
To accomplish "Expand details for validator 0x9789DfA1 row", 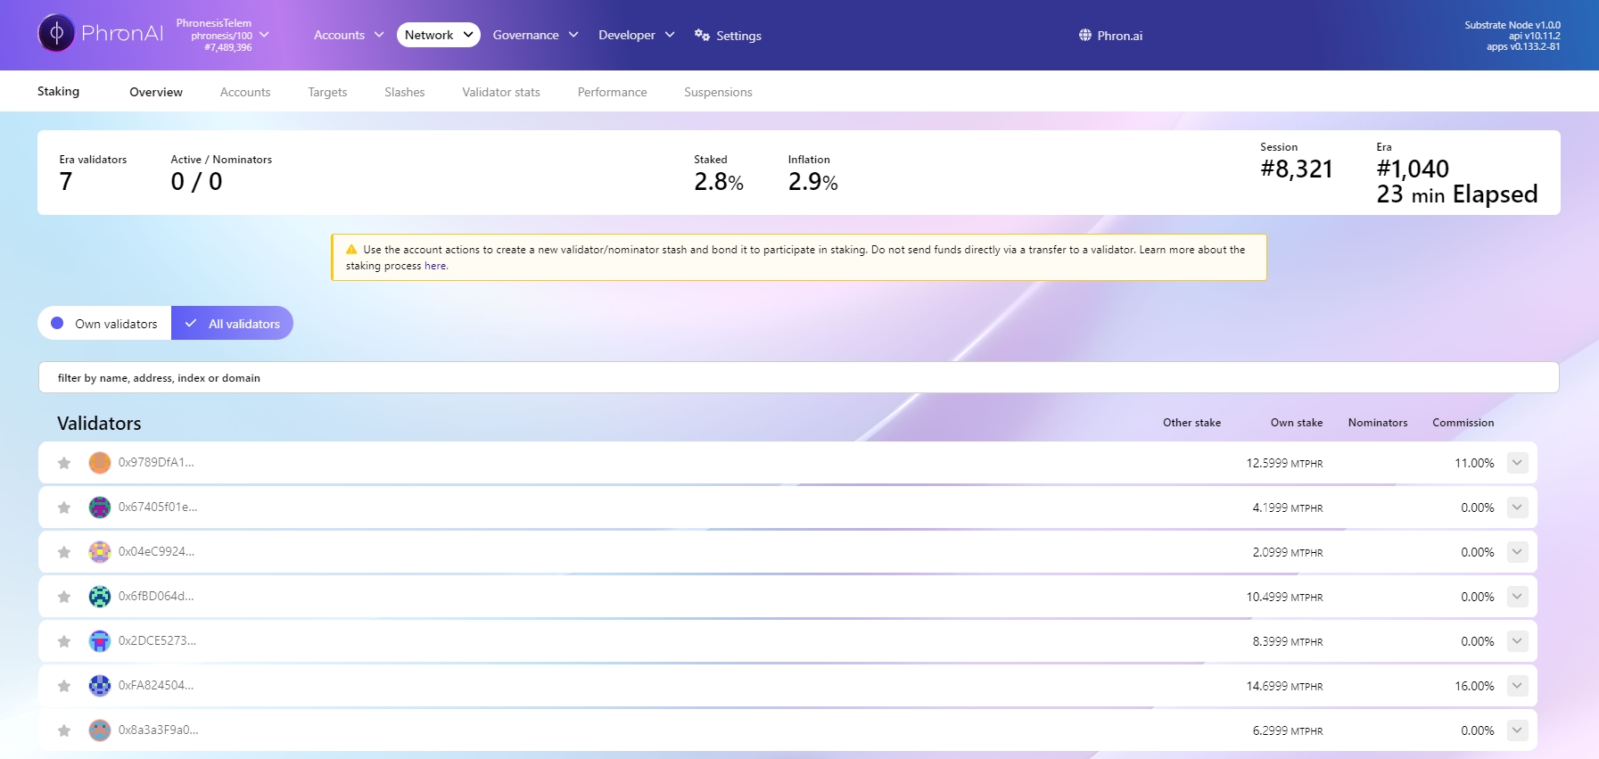I will tap(1517, 463).
